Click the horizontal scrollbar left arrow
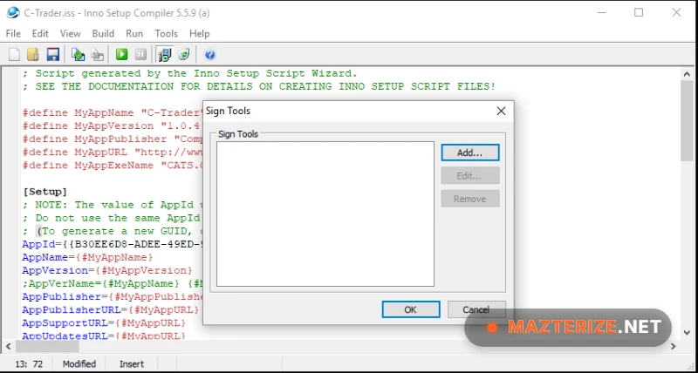 tap(8, 346)
